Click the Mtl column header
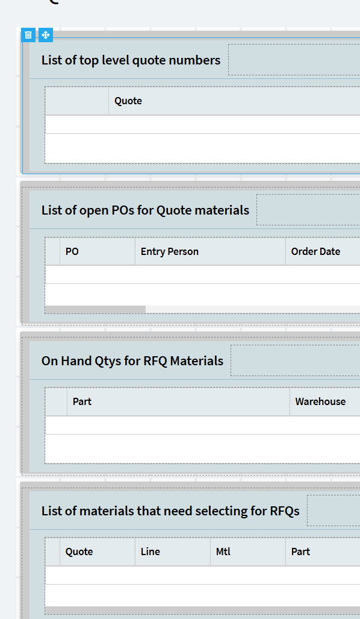 click(248, 551)
